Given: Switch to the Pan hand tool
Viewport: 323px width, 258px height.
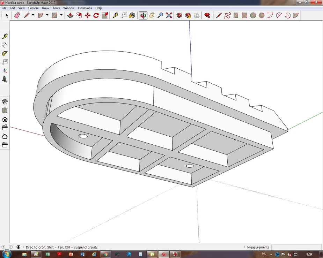Looking at the screenshot, I should [152, 15].
